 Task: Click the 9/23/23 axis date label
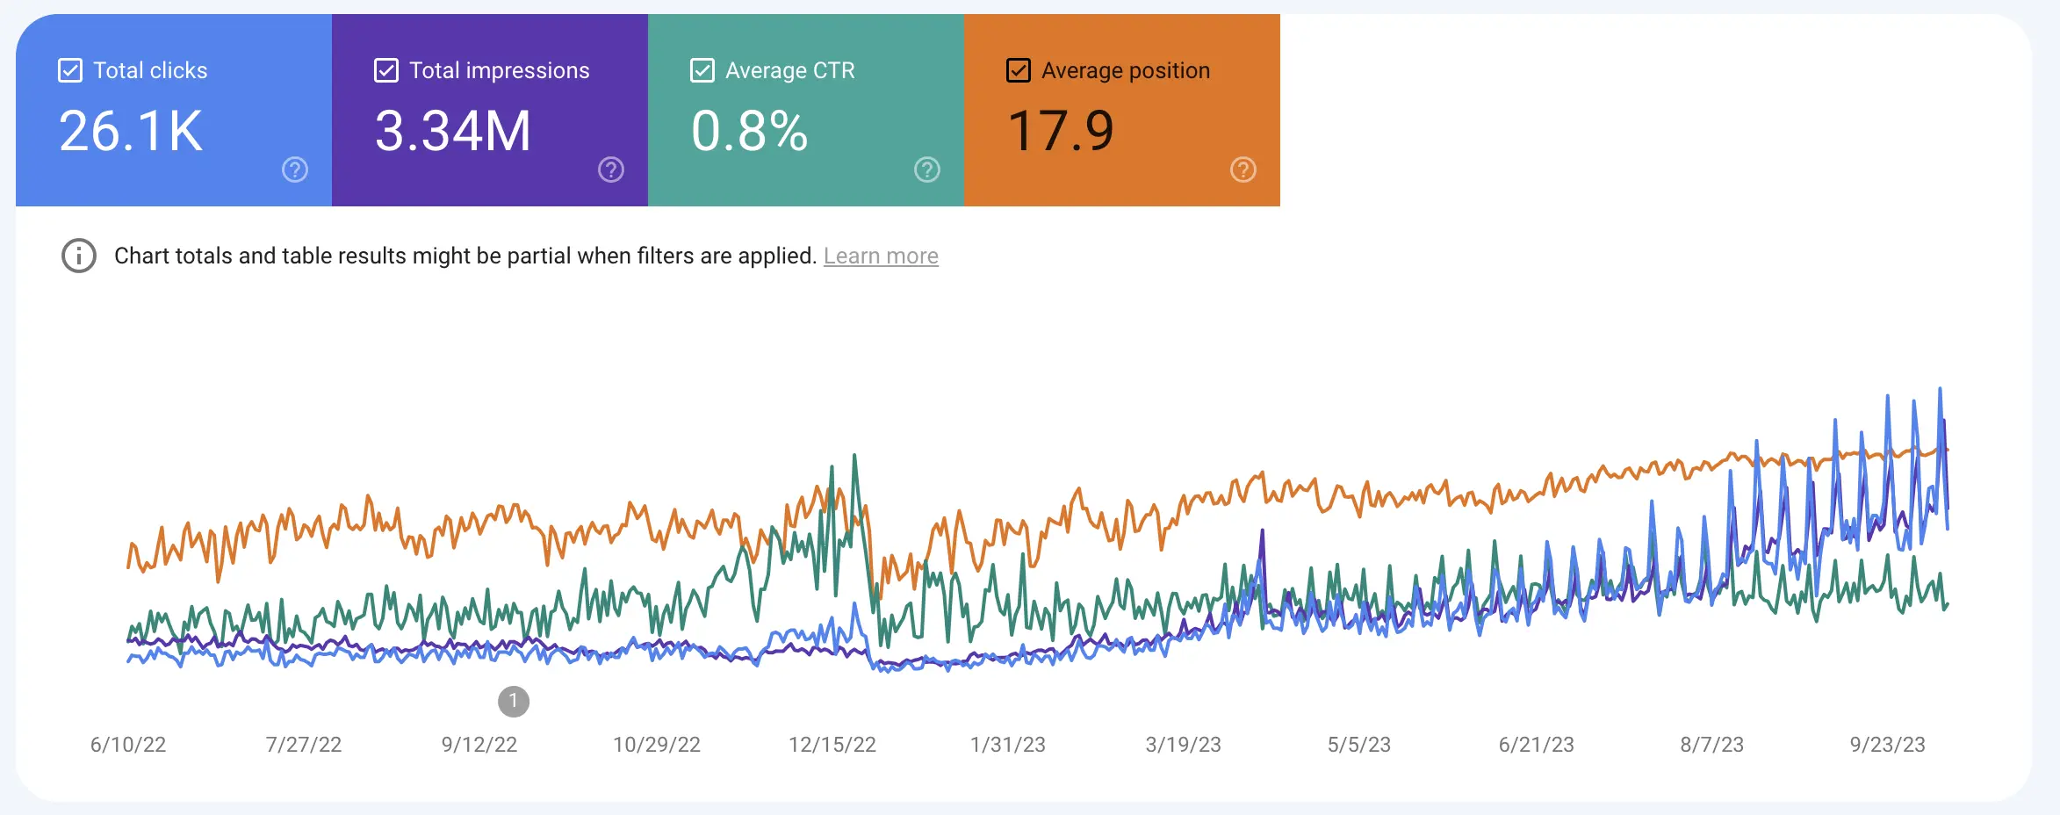pos(1888,745)
